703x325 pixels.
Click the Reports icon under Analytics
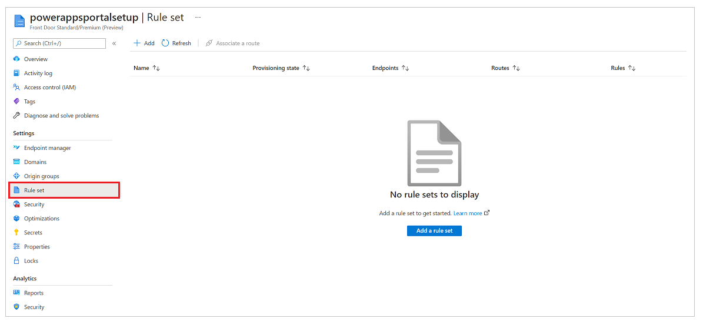[x=16, y=293]
